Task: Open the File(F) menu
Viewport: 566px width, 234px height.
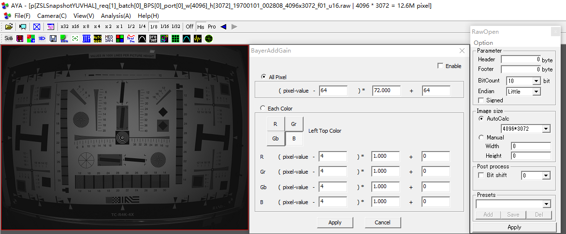Action: 22,16
